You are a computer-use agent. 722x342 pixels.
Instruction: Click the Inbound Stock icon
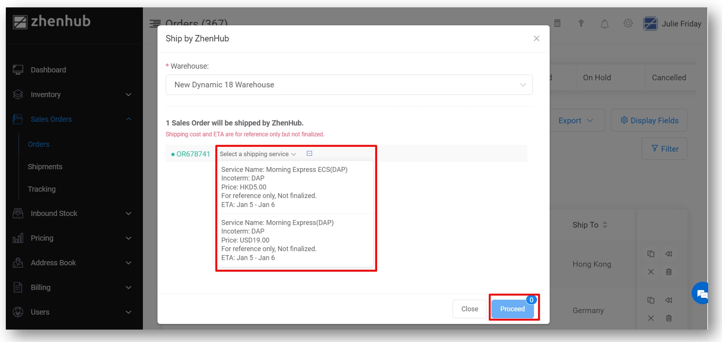18,214
